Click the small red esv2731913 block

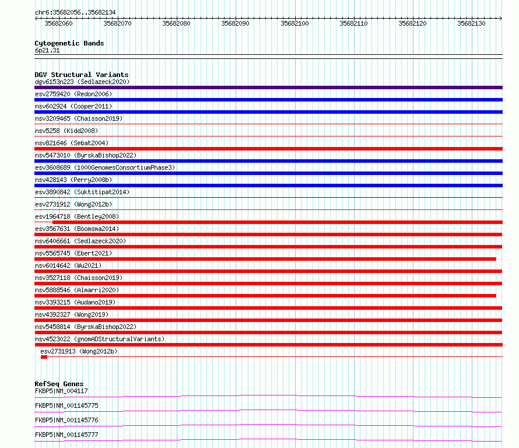[x=44, y=357]
